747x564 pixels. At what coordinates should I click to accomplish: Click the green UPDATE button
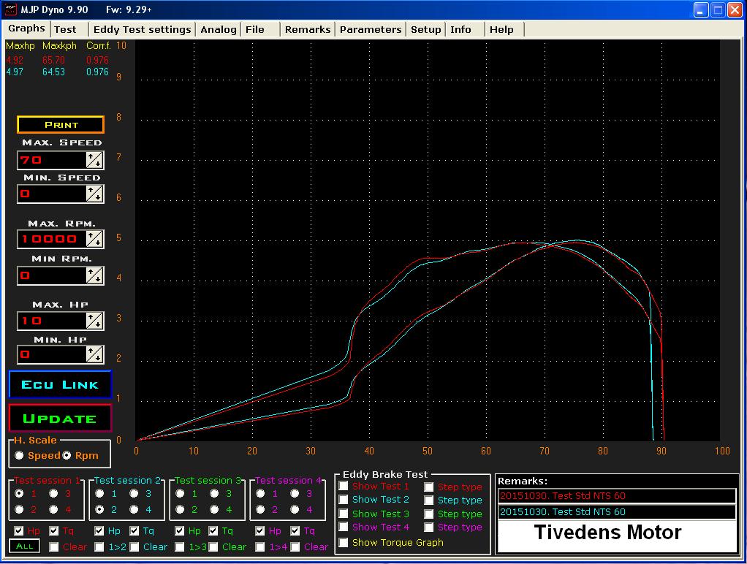point(60,418)
